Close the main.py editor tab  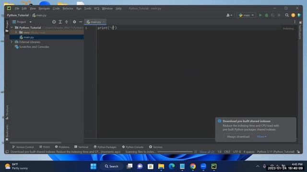[104, 22]
